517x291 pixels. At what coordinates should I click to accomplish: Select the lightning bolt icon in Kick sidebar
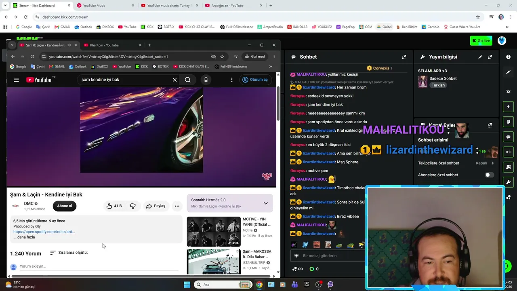point(508,107)
